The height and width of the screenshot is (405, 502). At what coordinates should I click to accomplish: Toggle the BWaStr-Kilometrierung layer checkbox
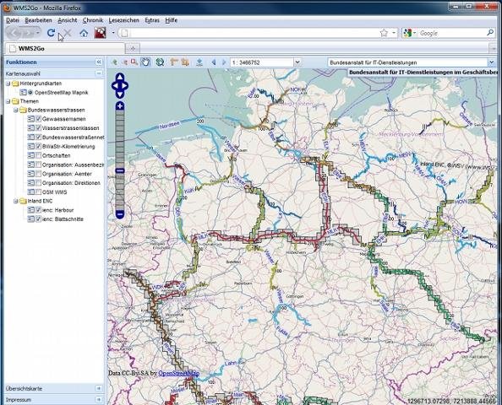click(38, 147)
